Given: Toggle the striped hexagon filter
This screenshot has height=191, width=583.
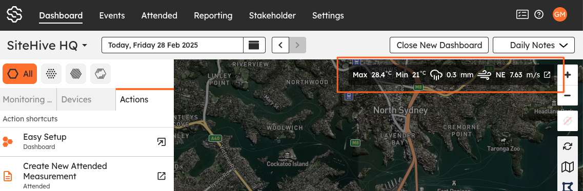Looking at the screenshot, I should coord(76,74).
